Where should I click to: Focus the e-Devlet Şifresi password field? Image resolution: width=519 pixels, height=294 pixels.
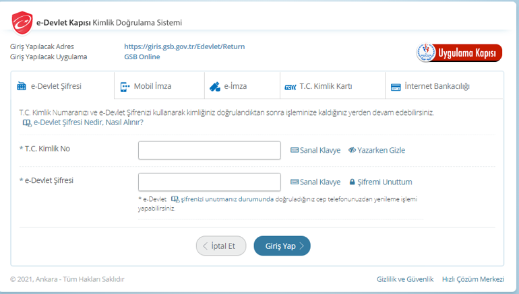[x=209, y=182]
